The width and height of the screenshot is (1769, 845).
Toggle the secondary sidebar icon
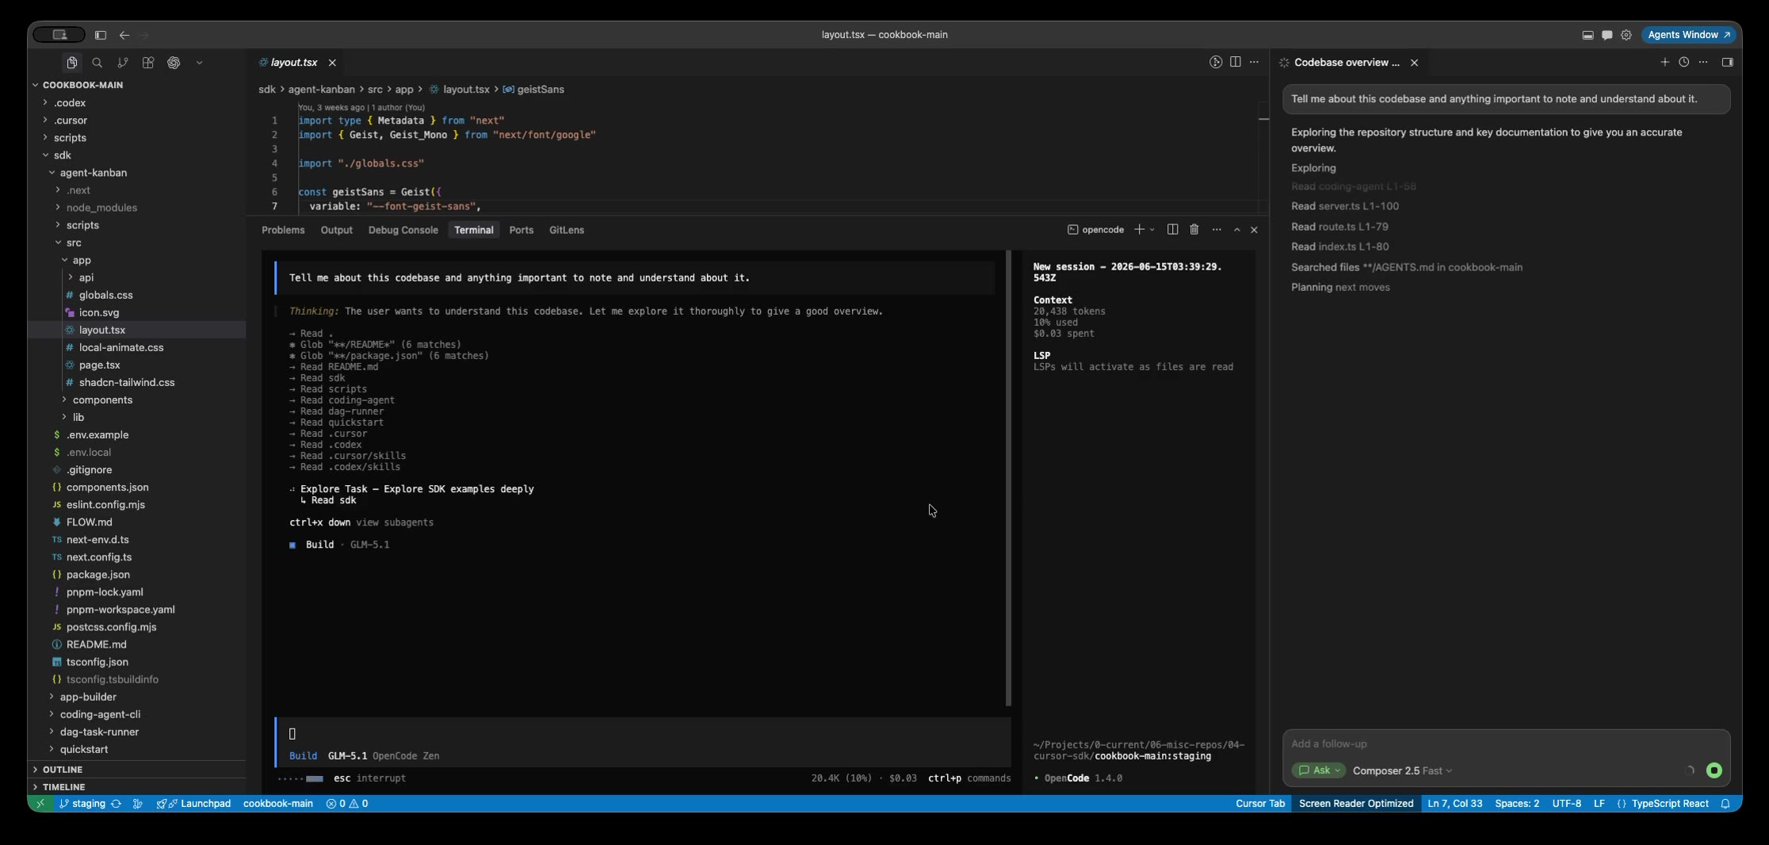point(1728,62)
